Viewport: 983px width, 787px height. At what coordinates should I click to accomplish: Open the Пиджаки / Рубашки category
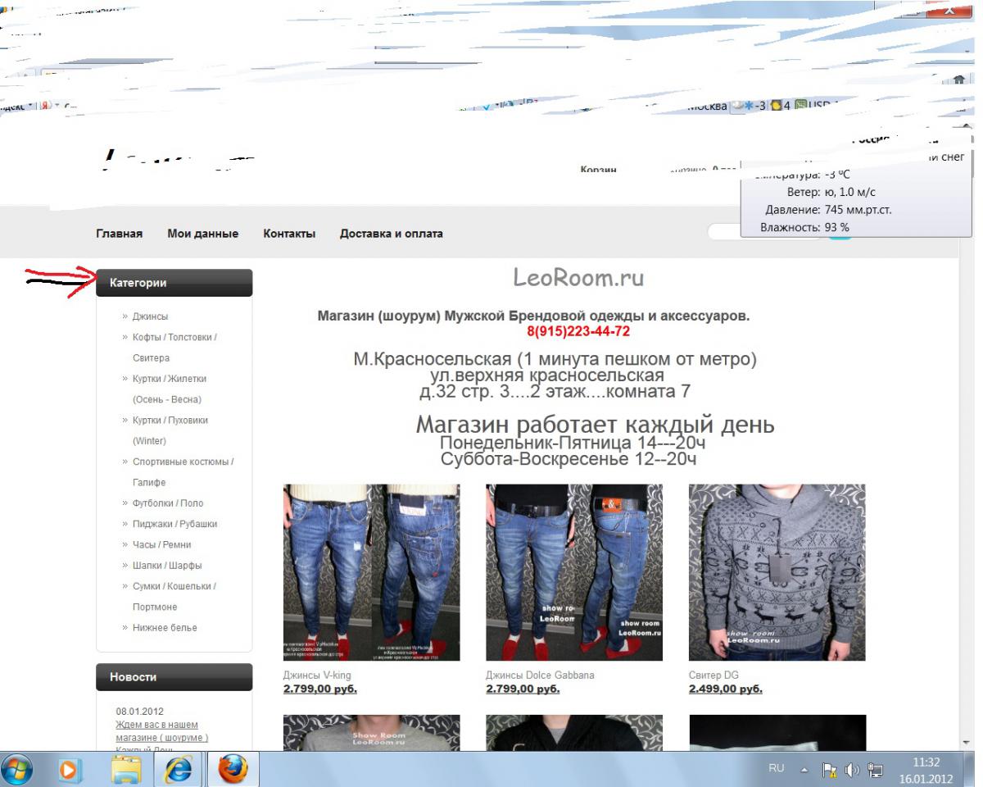(175, 524)
